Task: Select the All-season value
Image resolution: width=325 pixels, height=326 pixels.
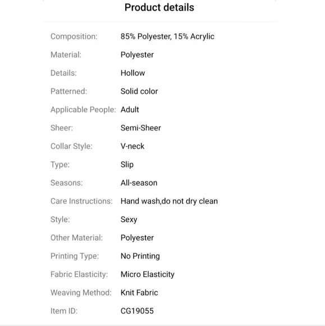Action: [x=139, y=183]
